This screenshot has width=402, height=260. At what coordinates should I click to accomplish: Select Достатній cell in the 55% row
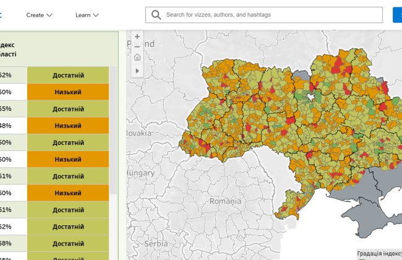coord(68,109)
